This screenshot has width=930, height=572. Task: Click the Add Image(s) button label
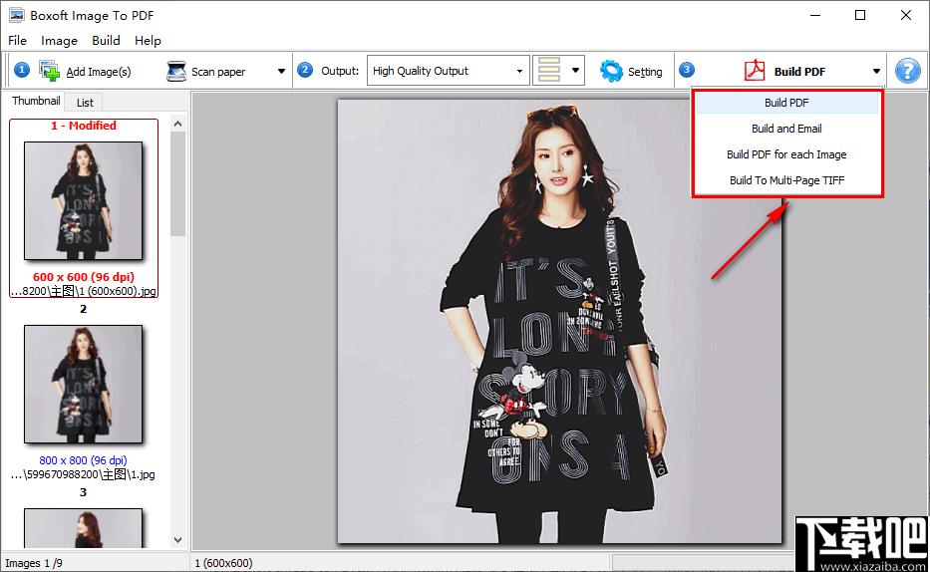[99, 72]
